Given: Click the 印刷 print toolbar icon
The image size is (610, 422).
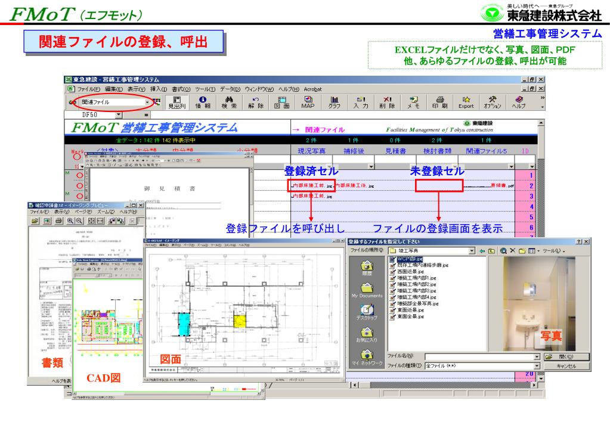Looking at the screenshot, I should pos(439,103).
